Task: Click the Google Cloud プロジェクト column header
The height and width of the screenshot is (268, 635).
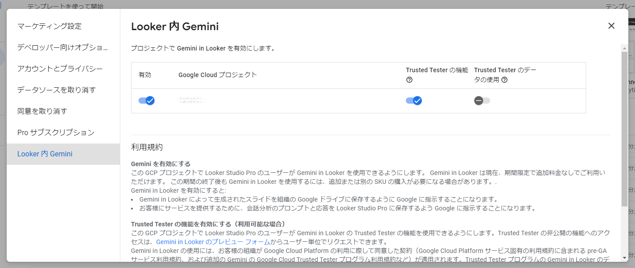Action: (x=218, y=75)
